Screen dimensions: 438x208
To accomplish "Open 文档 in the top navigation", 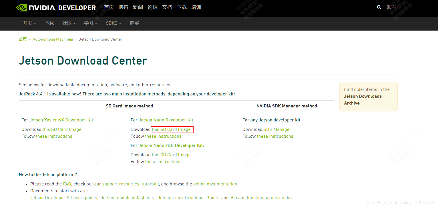I will [167, 7].
